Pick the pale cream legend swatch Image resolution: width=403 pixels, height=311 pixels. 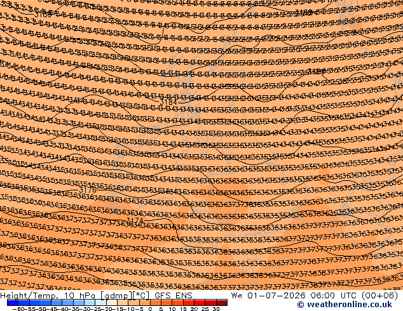pyautogui.click(x=112, y=303)
